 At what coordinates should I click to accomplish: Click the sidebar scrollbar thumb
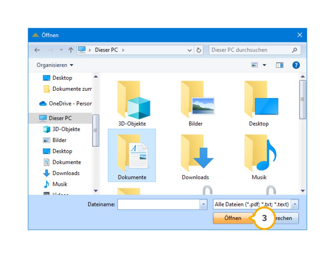(x=95, y=130)
